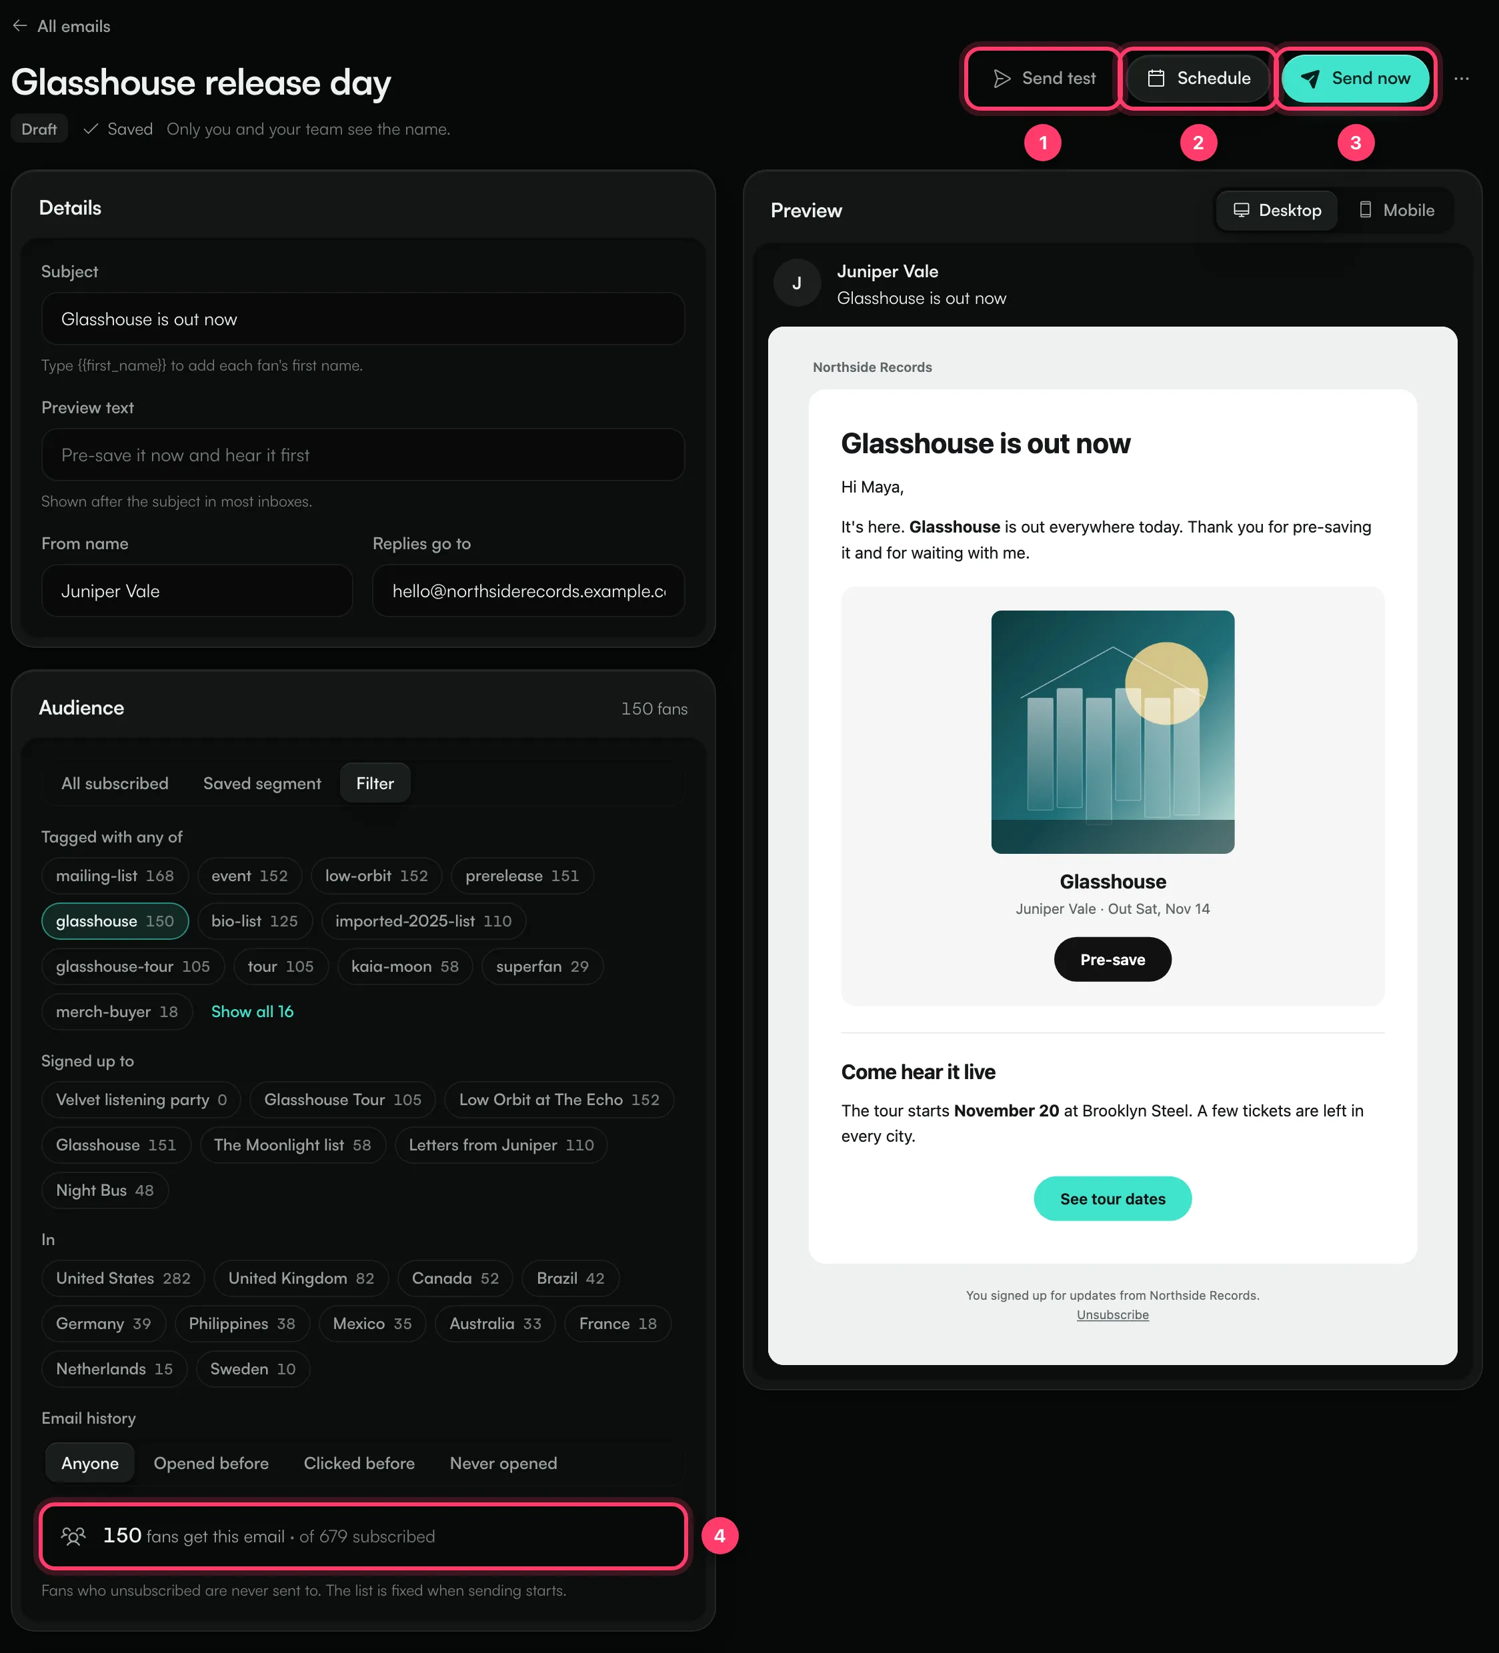The image size is (1499, 1653).
Task: Click the Replies go to email field
Action: (528, 591)
